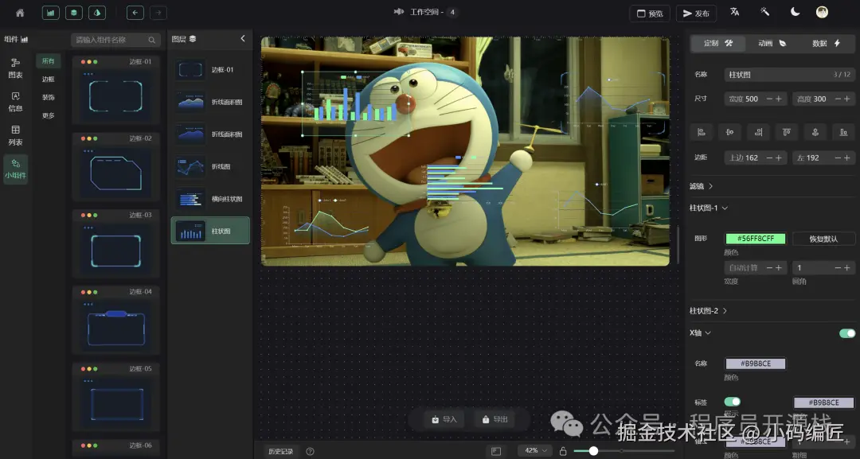
Task: Select the 边框-01 layer row
Action: coord(210,69)
